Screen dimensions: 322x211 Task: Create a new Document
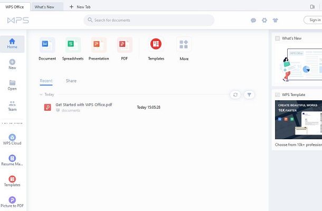click(x=47, y=49)
